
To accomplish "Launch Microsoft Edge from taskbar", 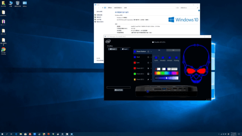I will [16, 134].
